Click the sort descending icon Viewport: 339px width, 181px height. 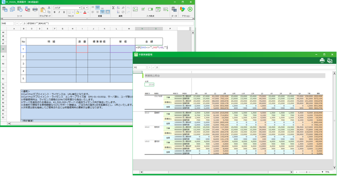click(x=118, y=12)
